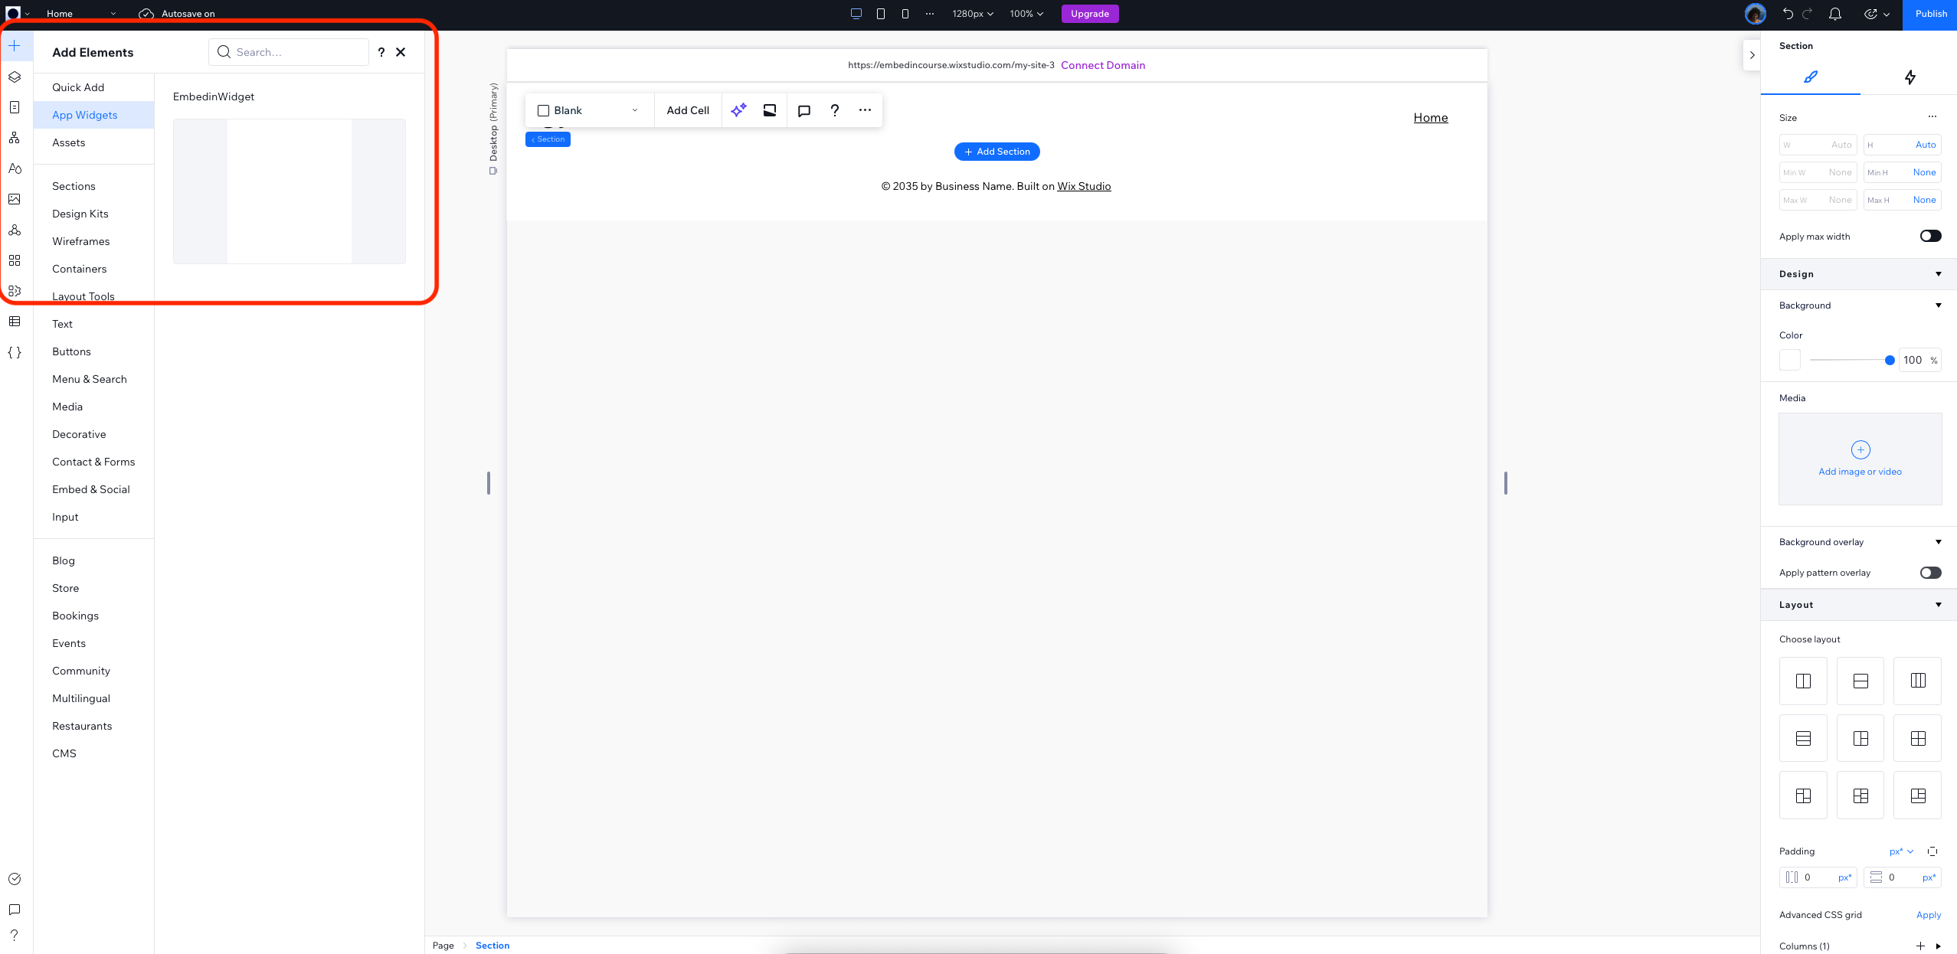
Task: Expand the Blank section type dropdown
Action: [634, 109]
